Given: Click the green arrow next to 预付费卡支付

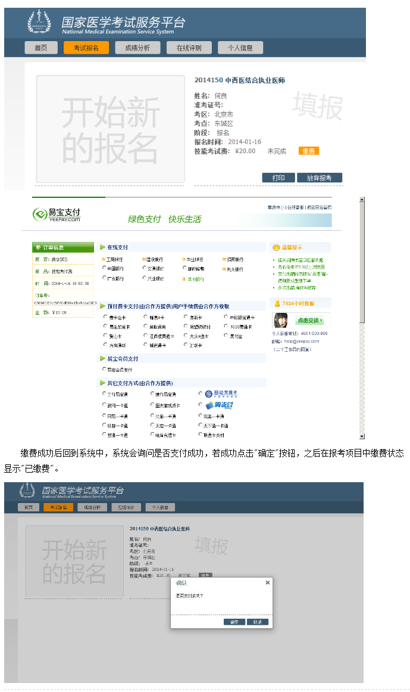Looking at the screenshot, I should click(102, 306).
